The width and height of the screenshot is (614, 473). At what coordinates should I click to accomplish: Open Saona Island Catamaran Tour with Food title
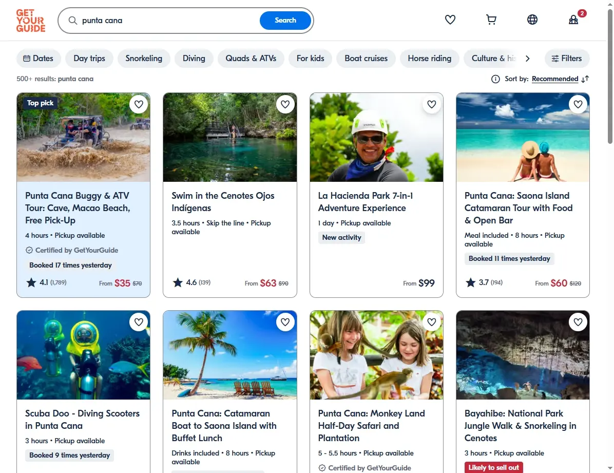(x=519, y=207)
